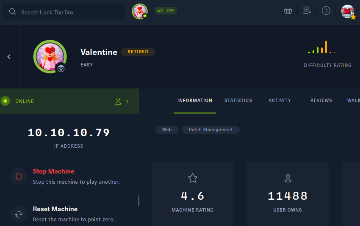Click the 11488 user owns value
This screenshot has width=360, height=226.
(x=288, y=196)
